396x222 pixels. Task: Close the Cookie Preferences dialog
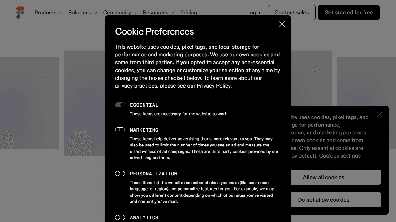point(282,24)
